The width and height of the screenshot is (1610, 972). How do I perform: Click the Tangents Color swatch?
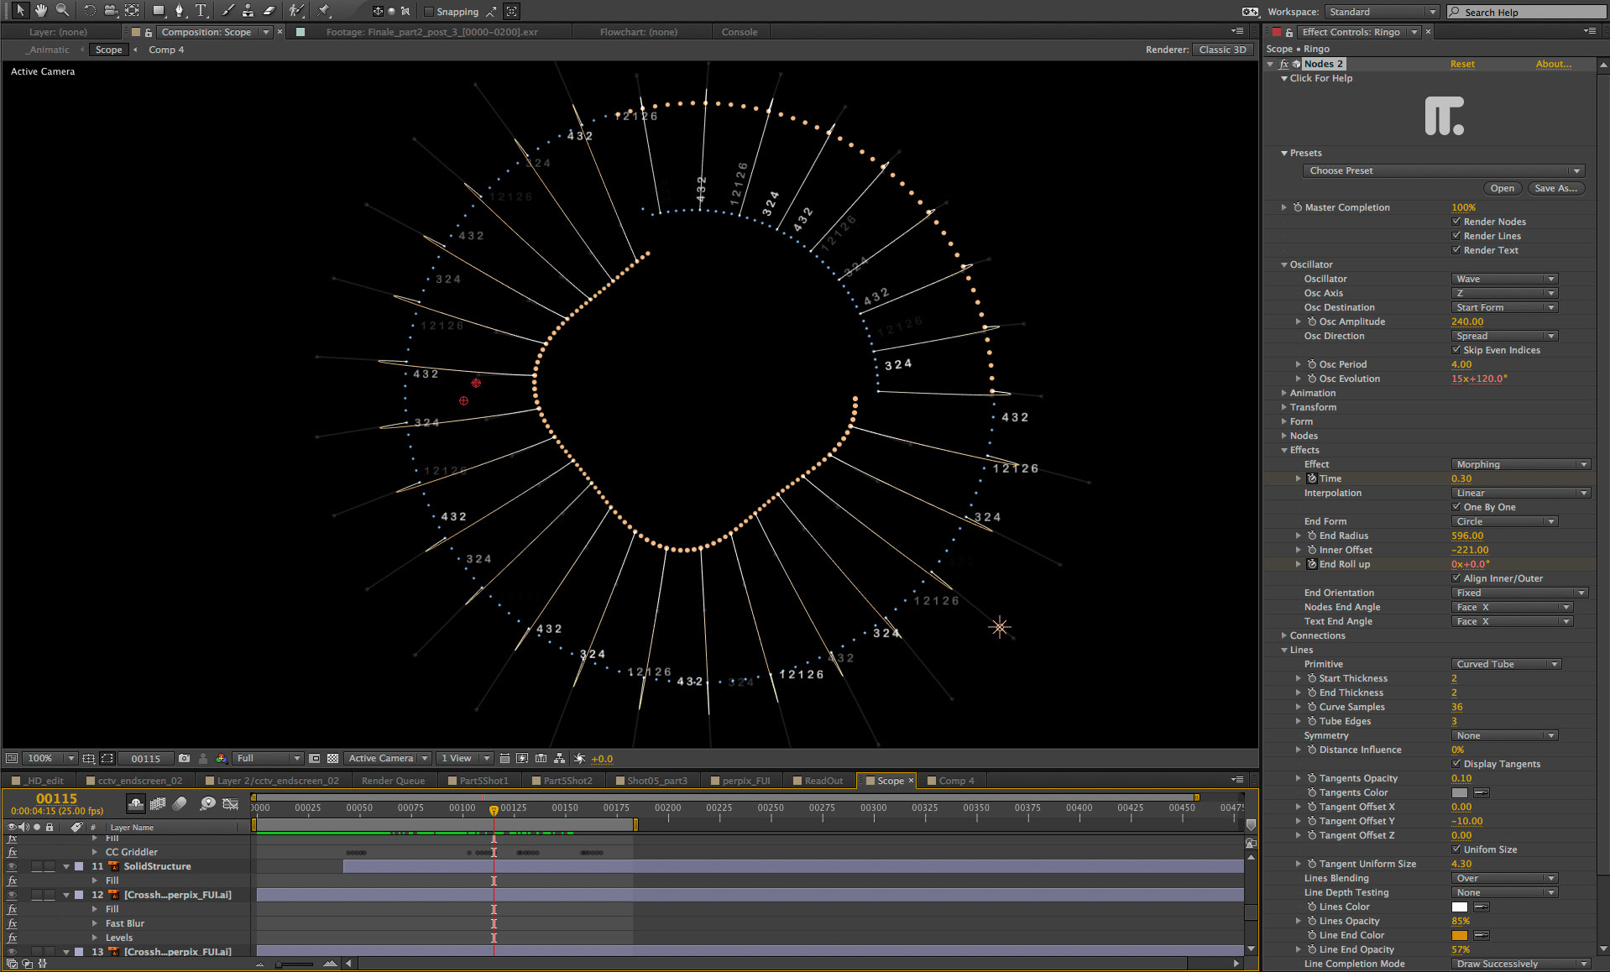[1460, 792]
